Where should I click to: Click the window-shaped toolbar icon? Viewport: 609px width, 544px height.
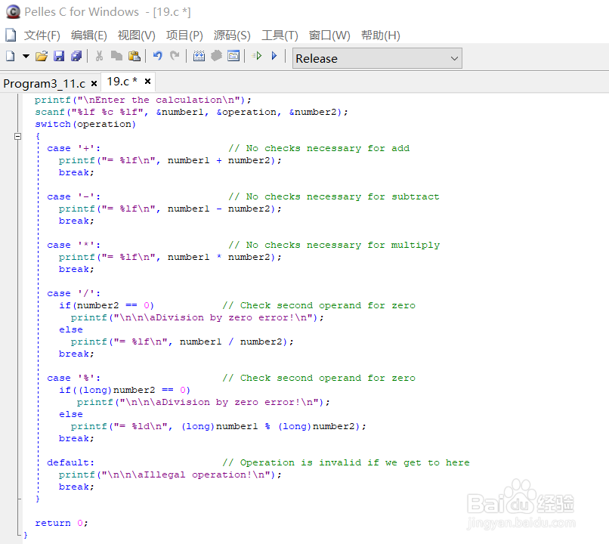point(233,57)
